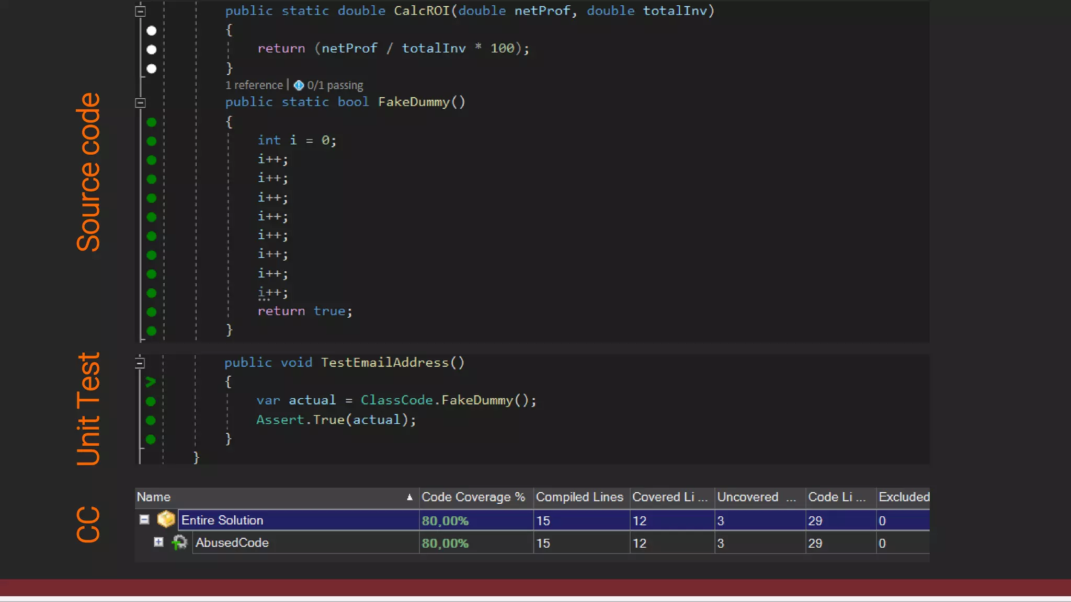Click the sort arrow in Name column
This screenshot has height=602, width=1071.
(409, 497)
